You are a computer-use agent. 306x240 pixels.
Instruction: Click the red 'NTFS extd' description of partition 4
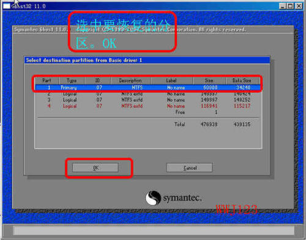click(132, 106)
